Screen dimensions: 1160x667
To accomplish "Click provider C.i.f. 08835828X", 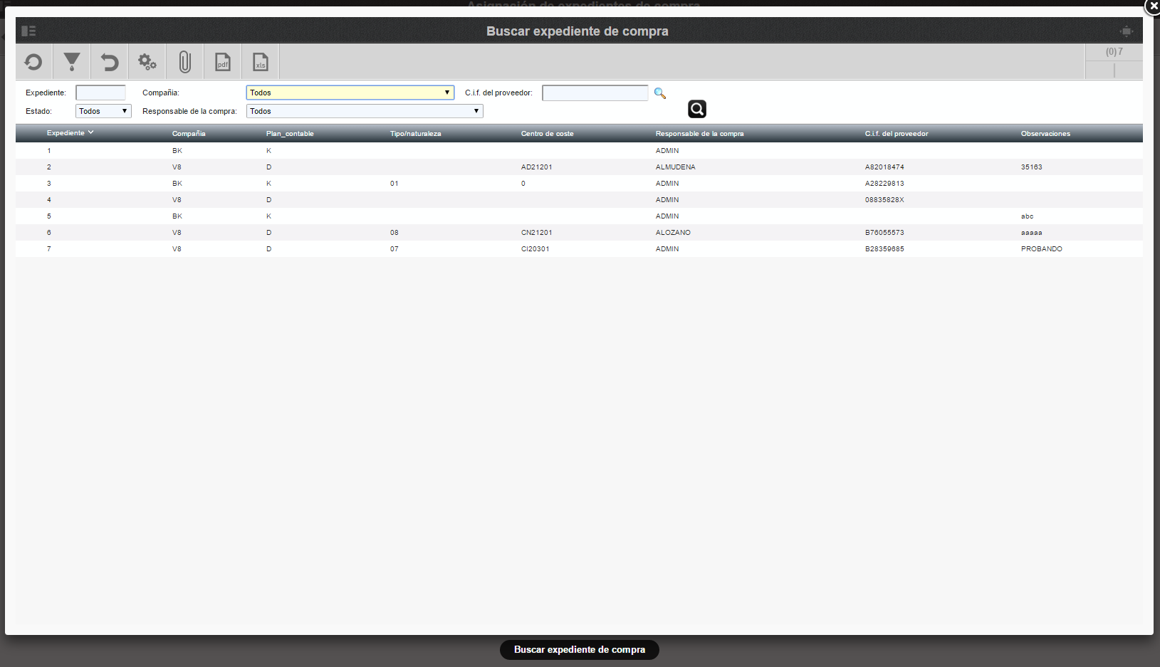I will (884, 200).
